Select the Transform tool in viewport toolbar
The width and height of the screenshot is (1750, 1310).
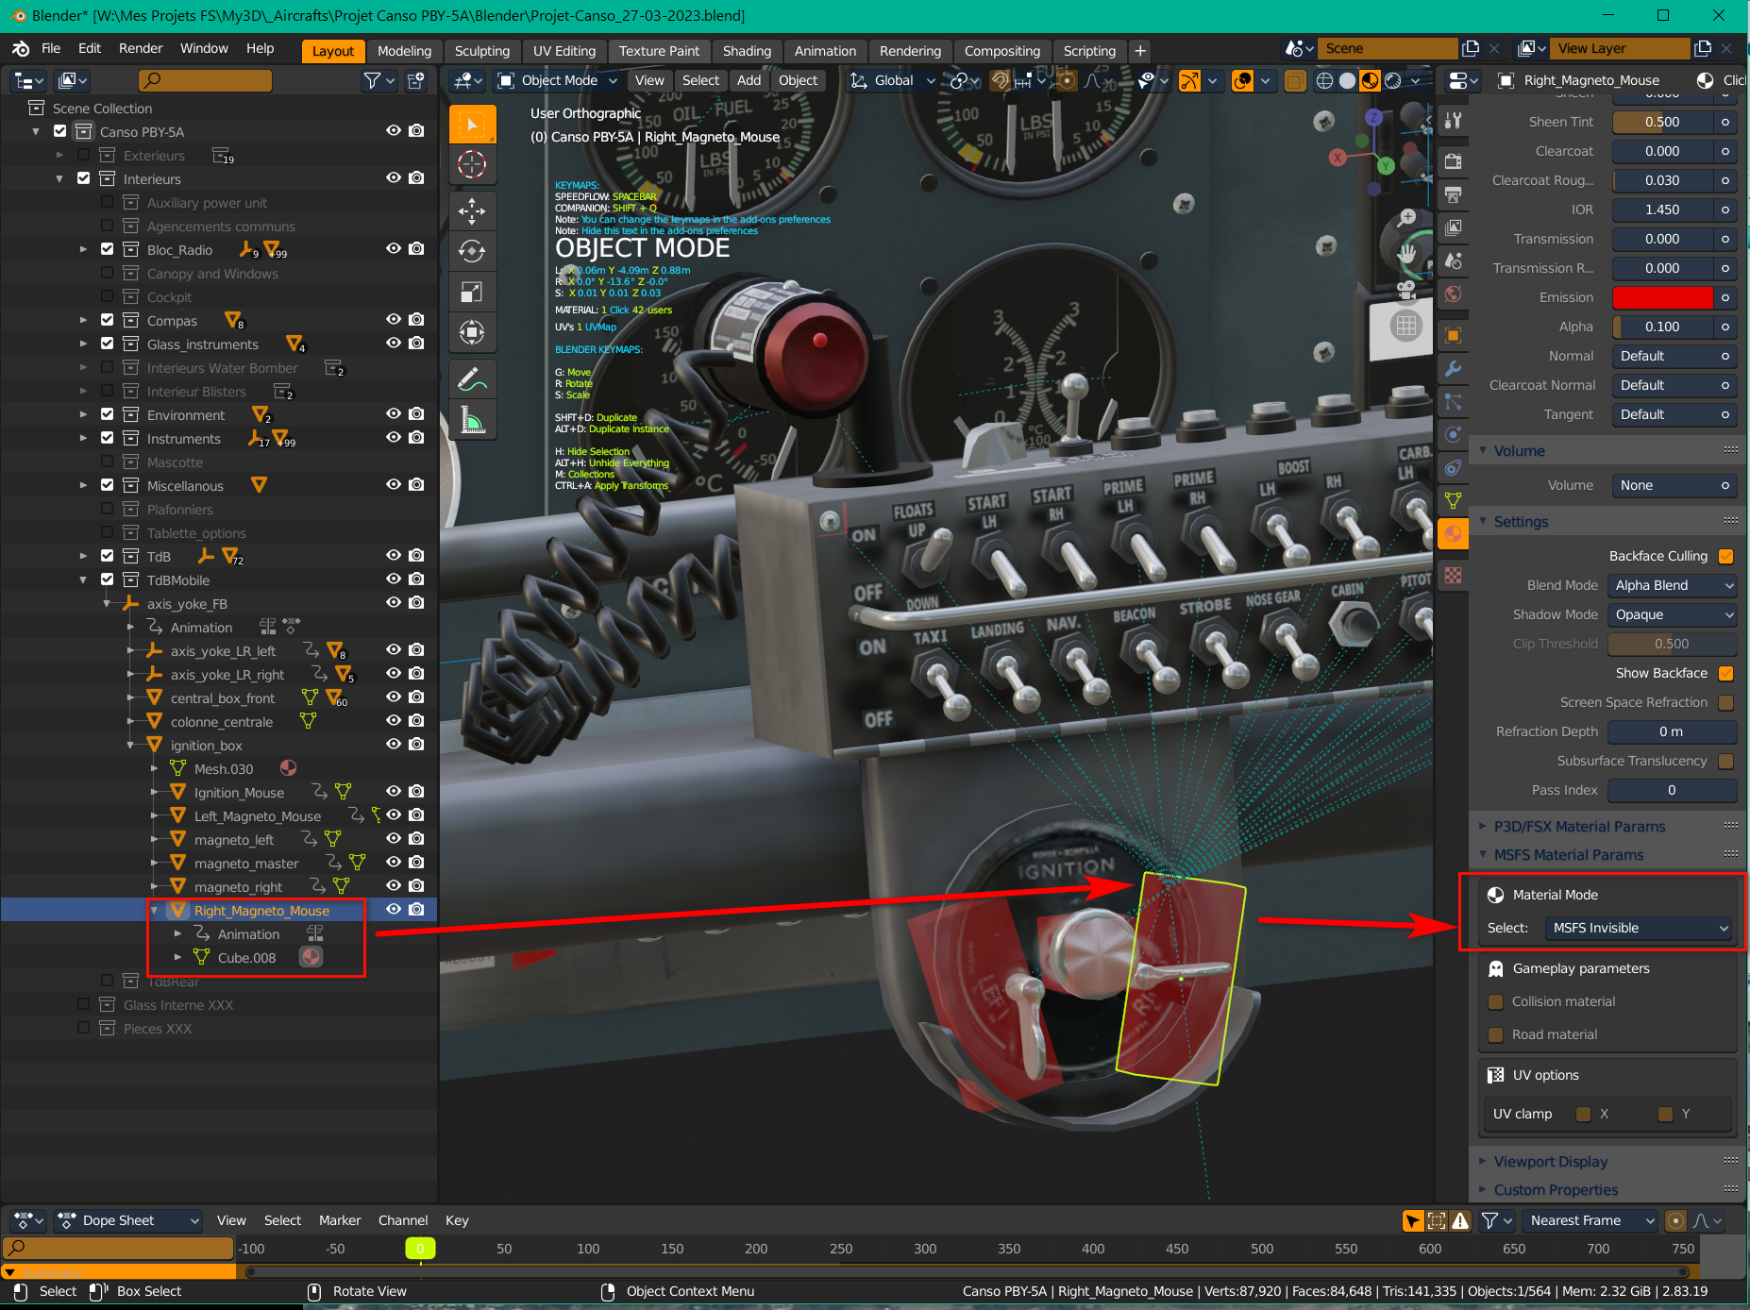click(472, 332)
